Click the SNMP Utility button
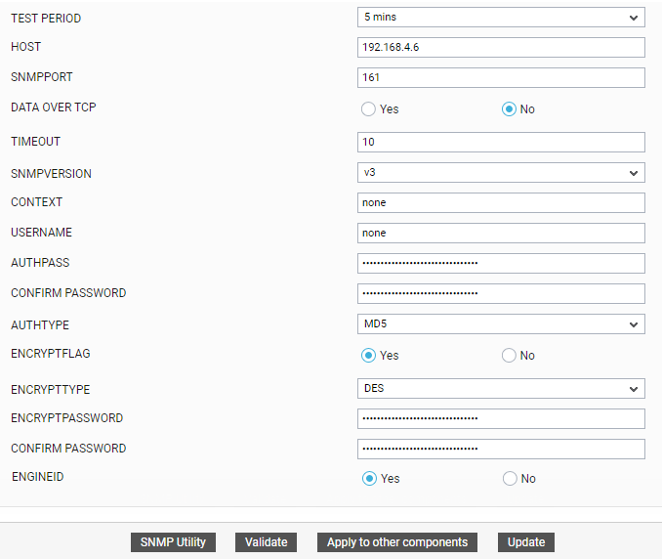The image size is (662, 559). click(173, 542)
